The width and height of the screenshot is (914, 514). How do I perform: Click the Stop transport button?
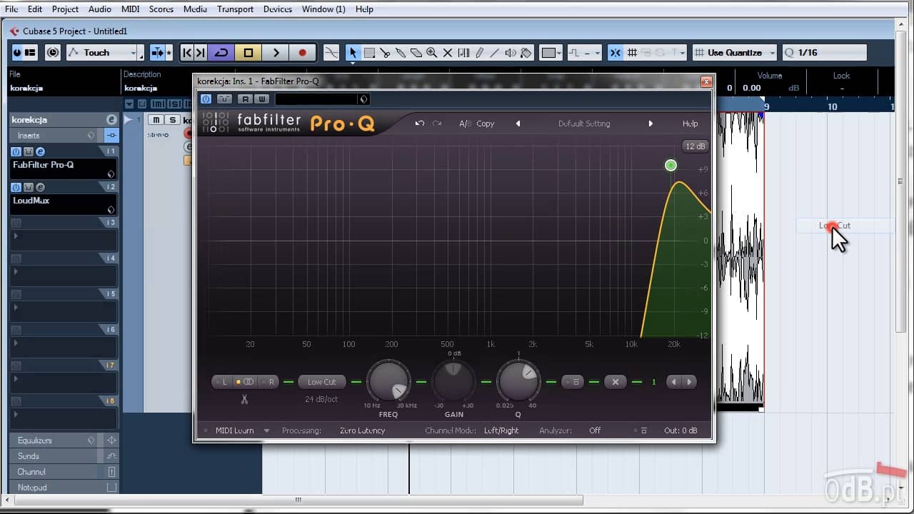pyautogui.click(x=248, y=53)
